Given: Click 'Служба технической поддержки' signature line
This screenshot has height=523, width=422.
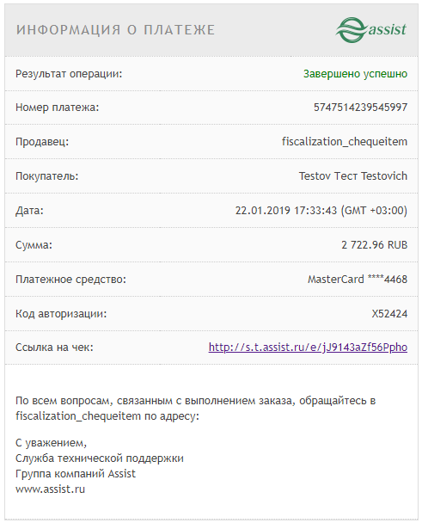Looking at the screenshot, I should pyautogui.click(x=100, y=458).
